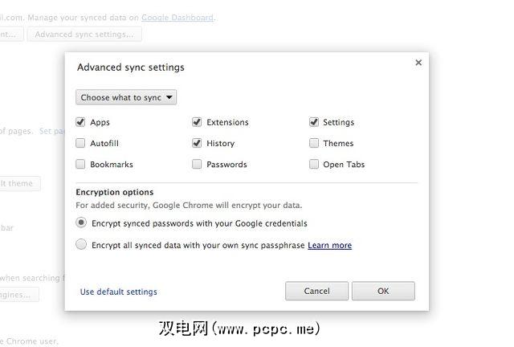Viewport: 514px width, 347px height.
Task: Tick the Passwords checkbox
Action: [197, 164]
